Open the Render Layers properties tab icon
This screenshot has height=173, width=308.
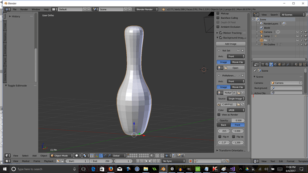[267, 64]
